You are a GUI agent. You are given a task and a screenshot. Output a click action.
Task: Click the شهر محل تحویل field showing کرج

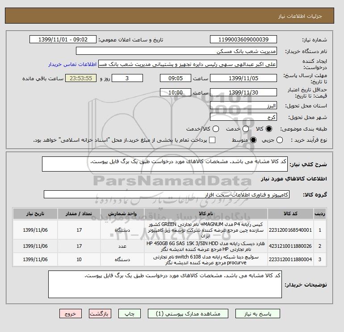pos(244,117)
